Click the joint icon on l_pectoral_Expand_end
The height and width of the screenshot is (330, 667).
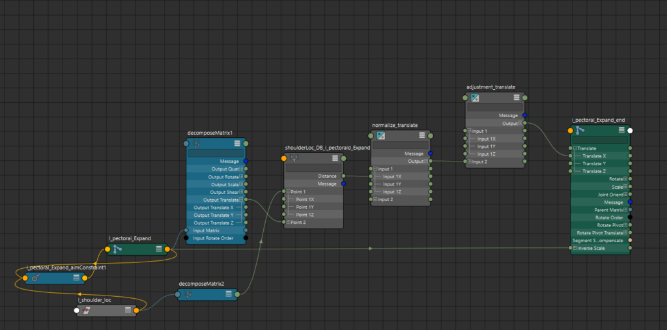[x=580, y=130]
